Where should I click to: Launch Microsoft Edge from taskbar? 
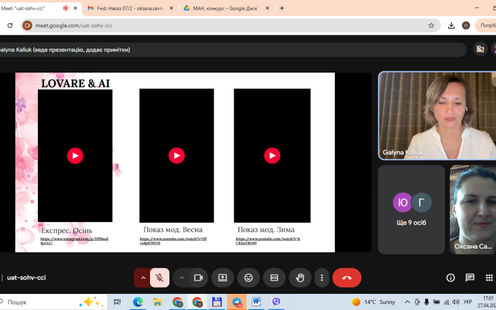[x=138, y=302]
